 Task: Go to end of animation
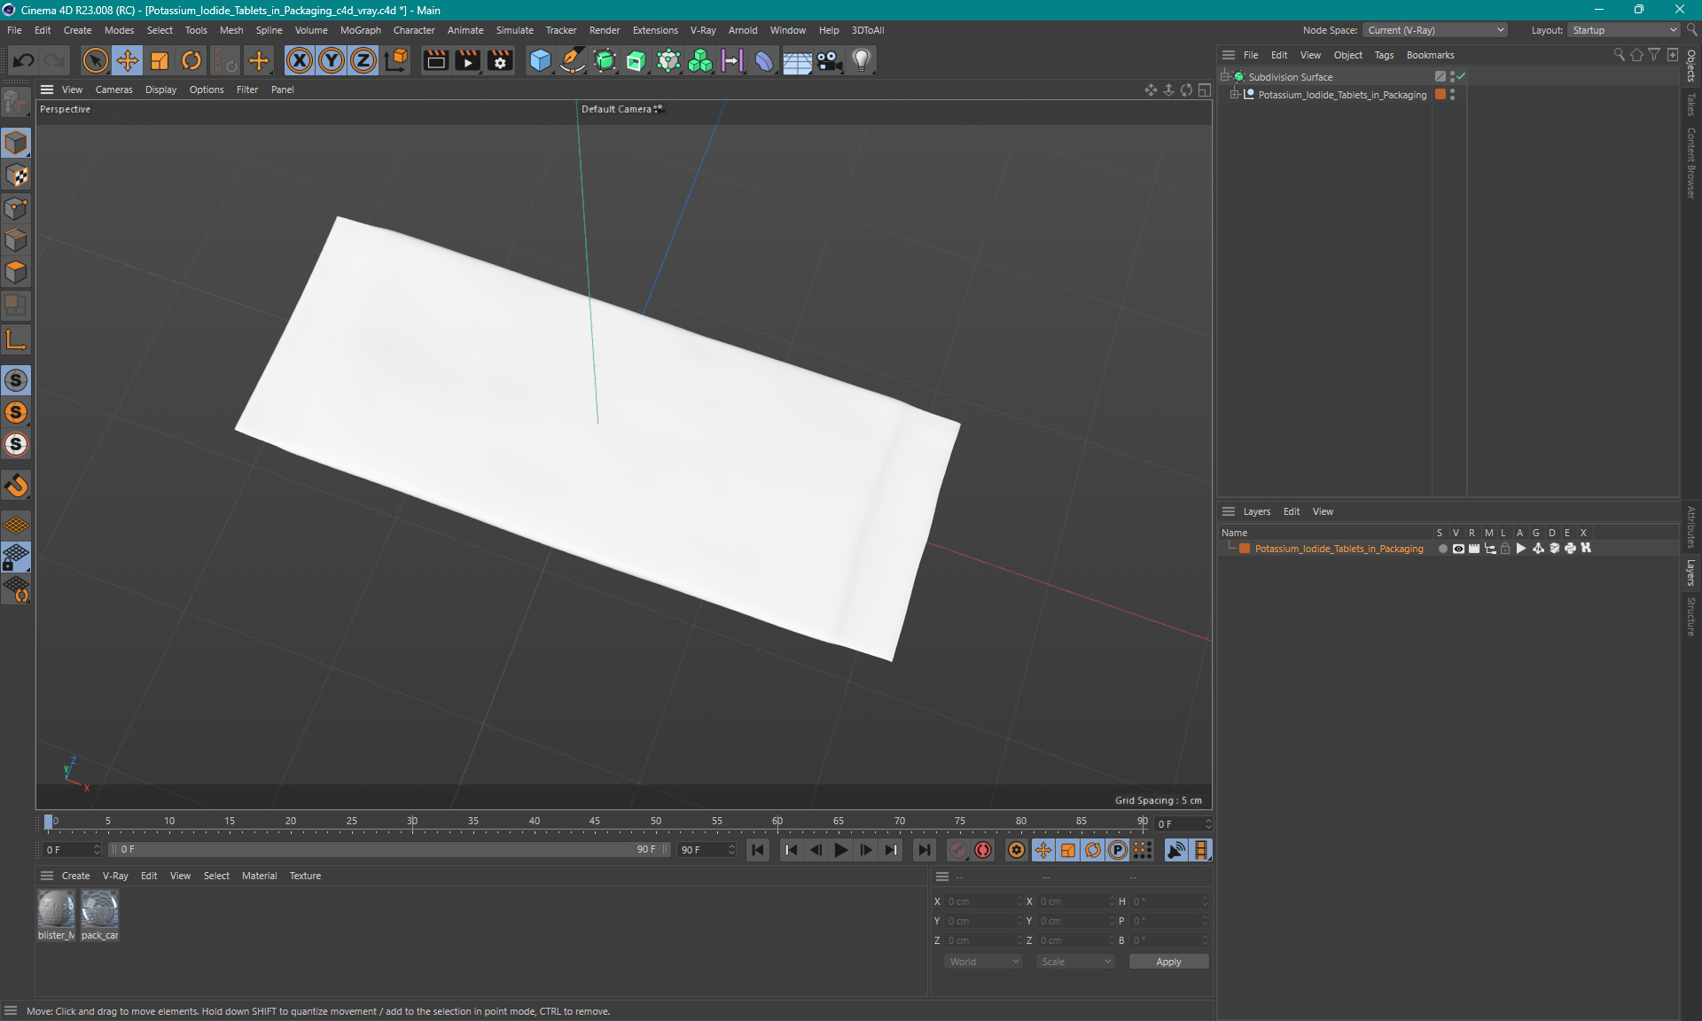click(924, 850)
